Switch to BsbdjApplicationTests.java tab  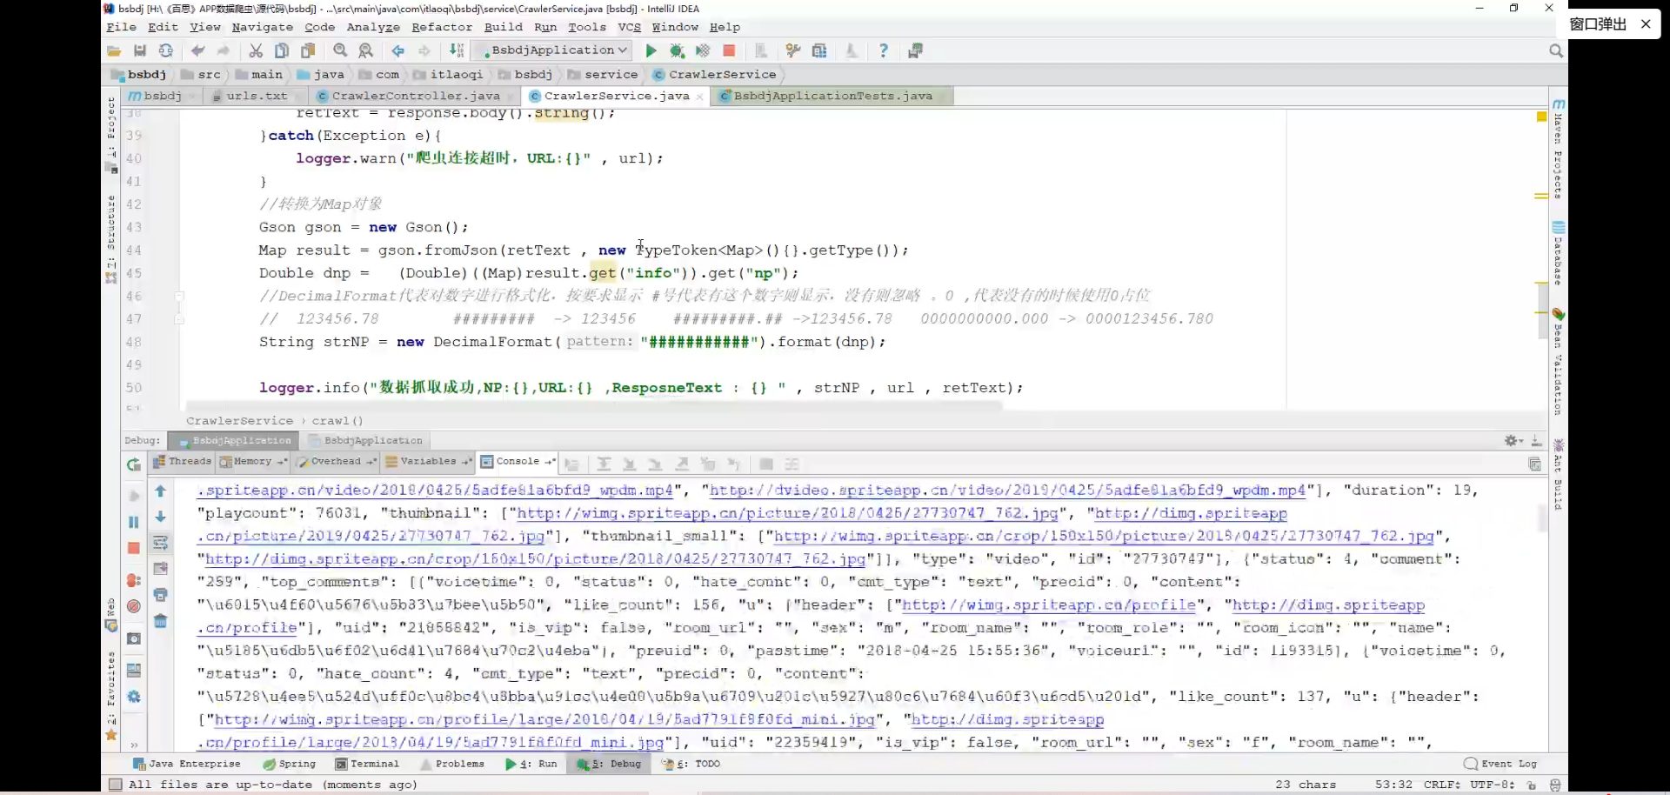(x=832, y=96)
